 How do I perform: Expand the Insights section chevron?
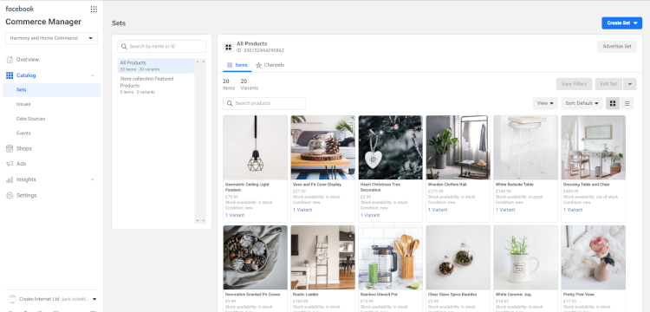(x=93, y=179)
